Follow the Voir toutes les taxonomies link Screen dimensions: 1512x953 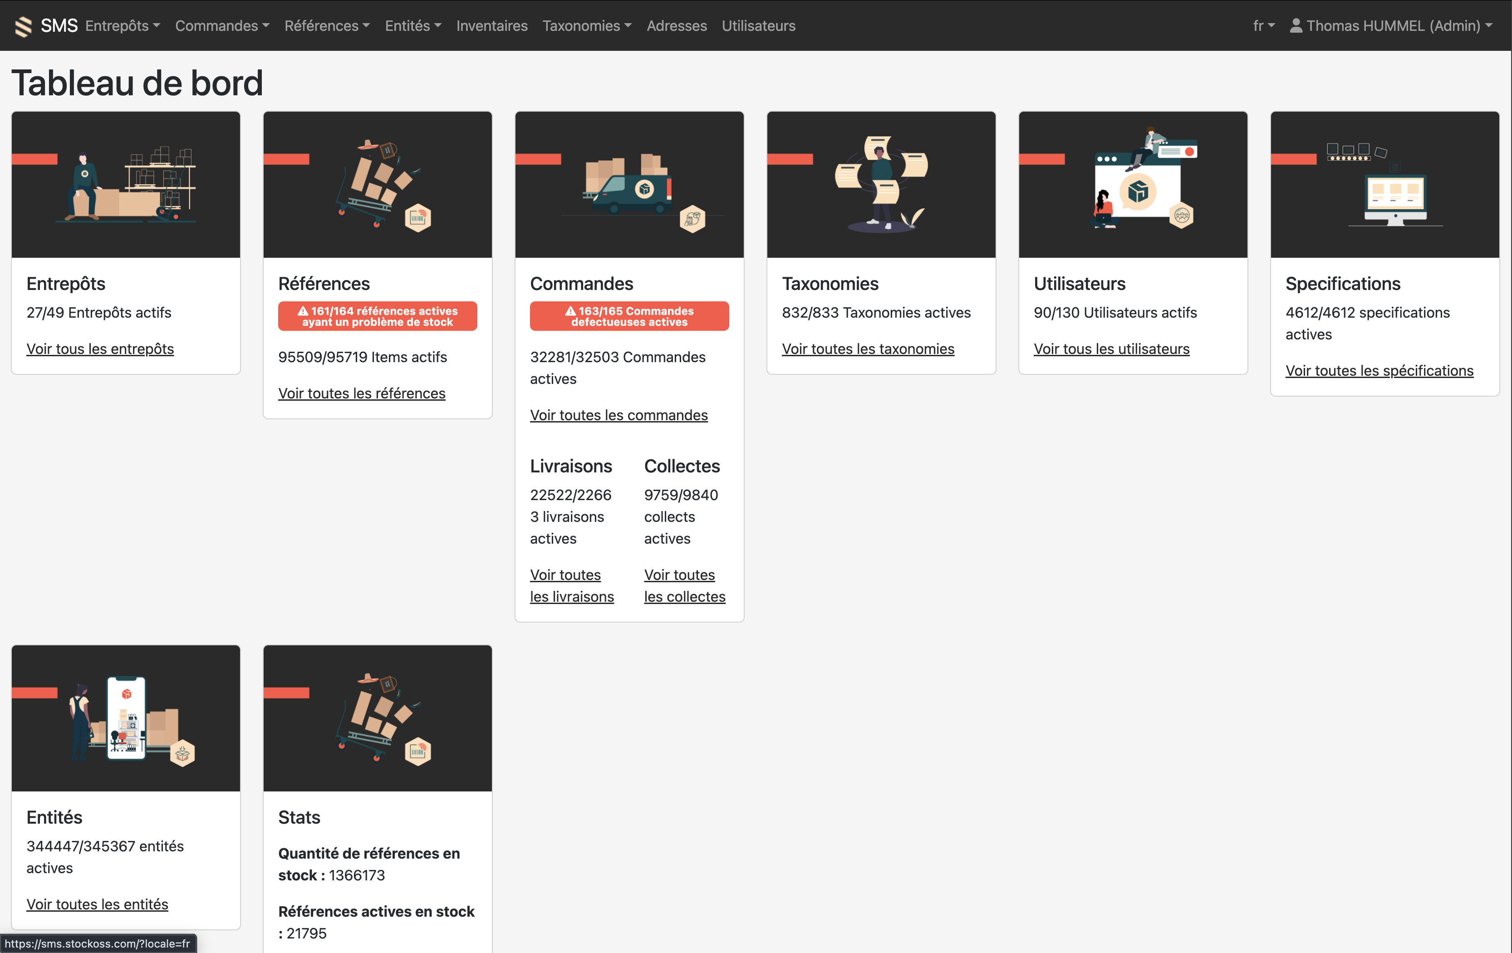coord(868,349)
